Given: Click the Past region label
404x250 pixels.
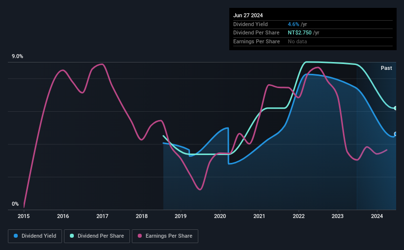Looking at the screenshot, I should [x=386, y=68].
